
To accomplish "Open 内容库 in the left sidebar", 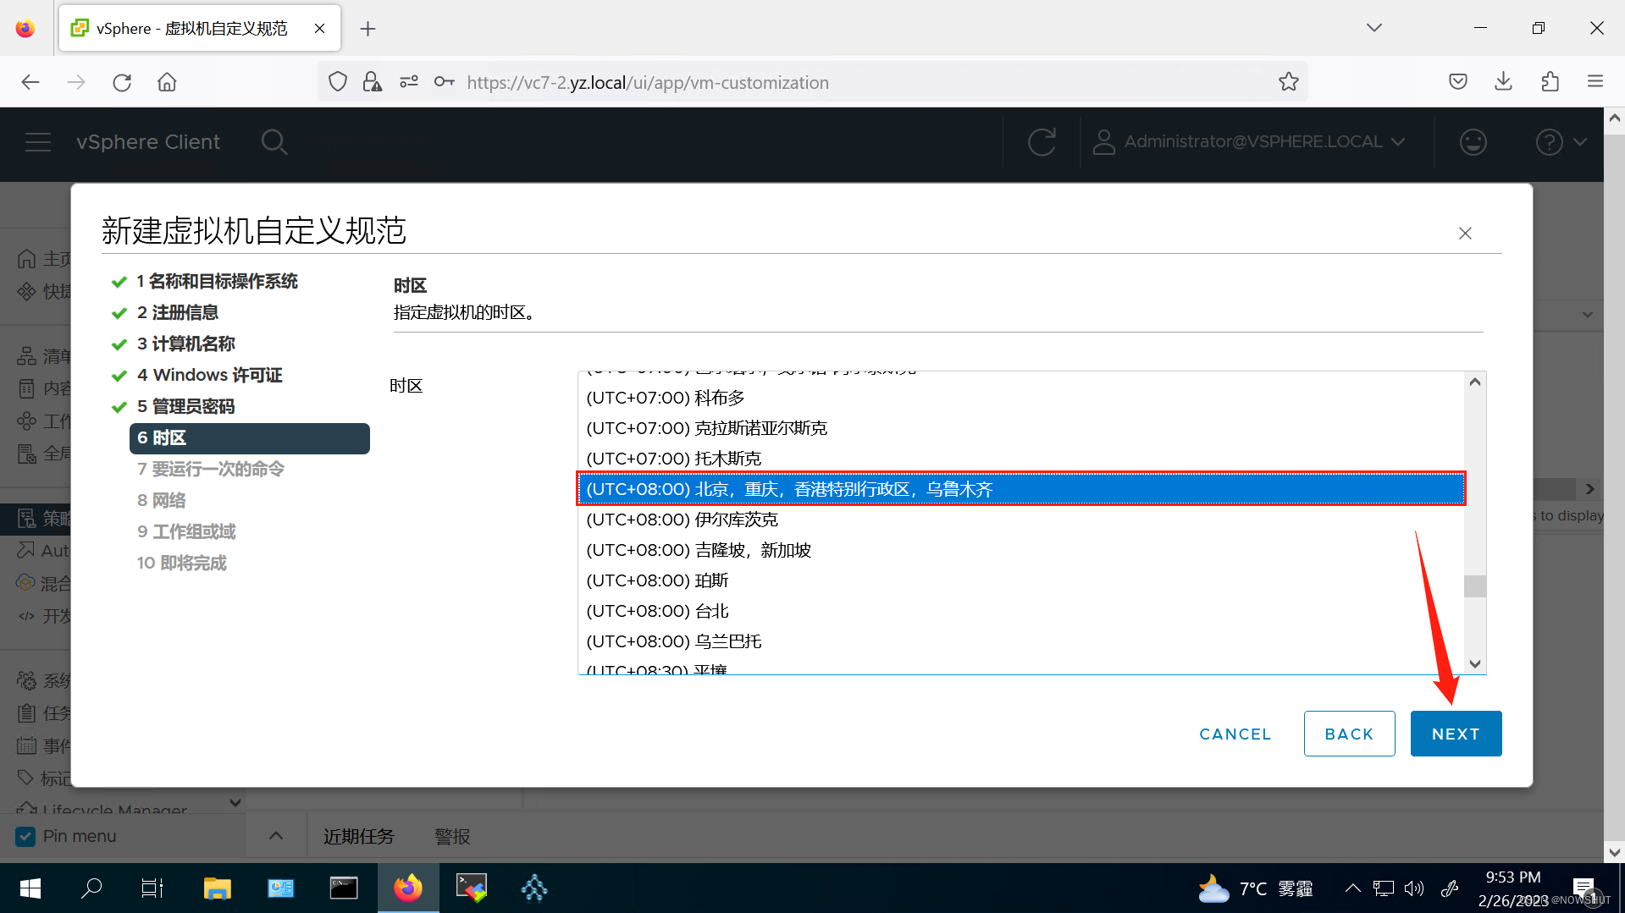I will 27,388.
